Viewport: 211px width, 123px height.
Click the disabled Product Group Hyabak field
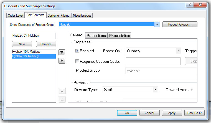pos(161,71)
